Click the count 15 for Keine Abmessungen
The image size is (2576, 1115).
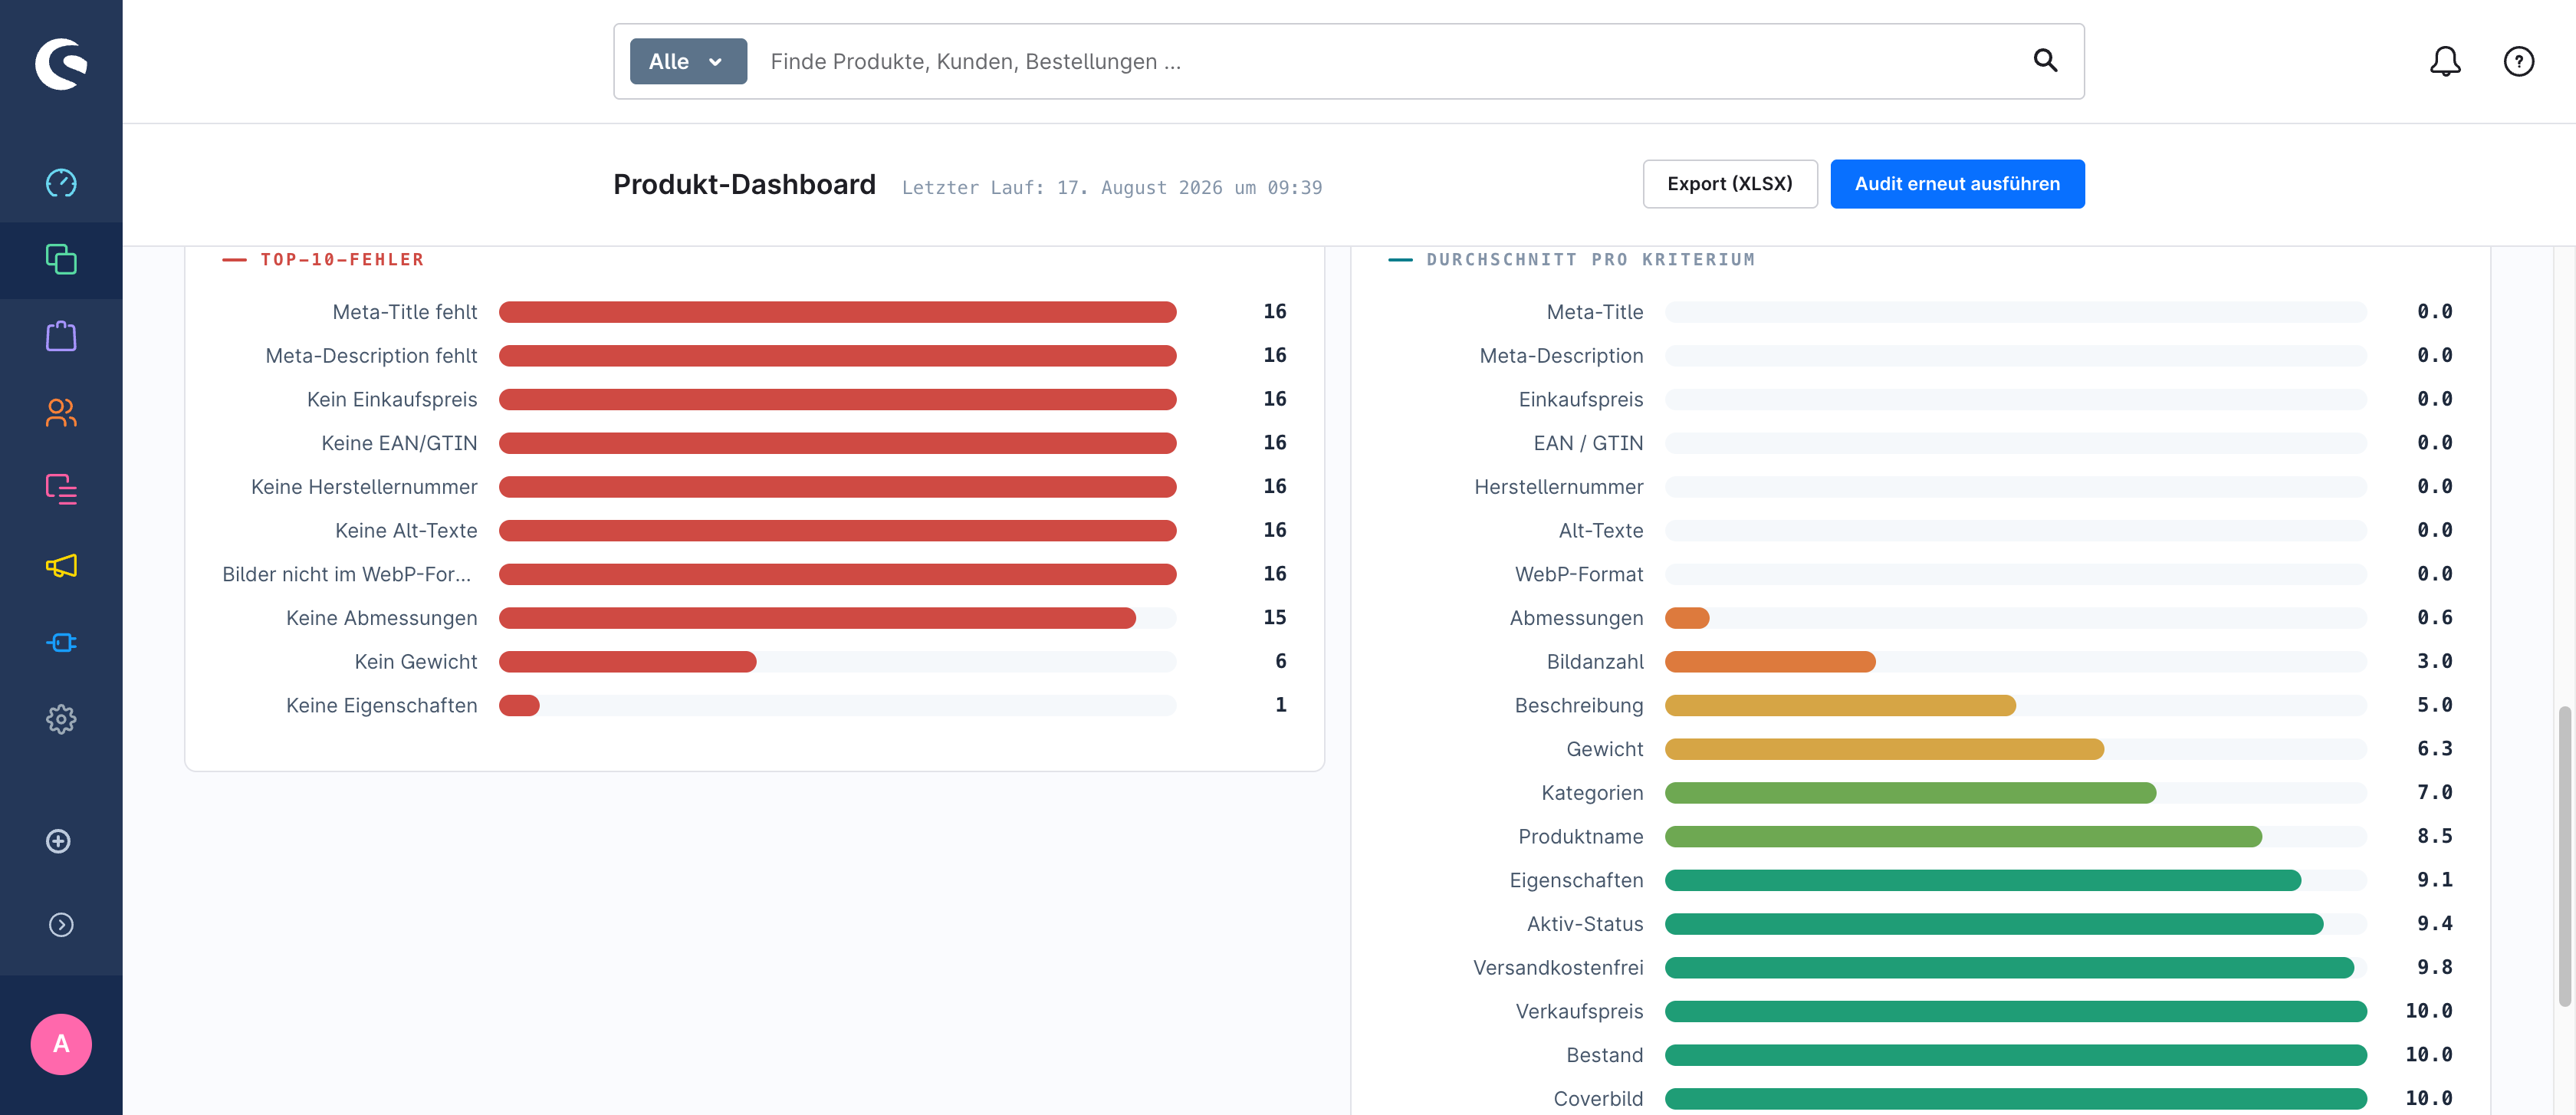(x=1274, y=618)
